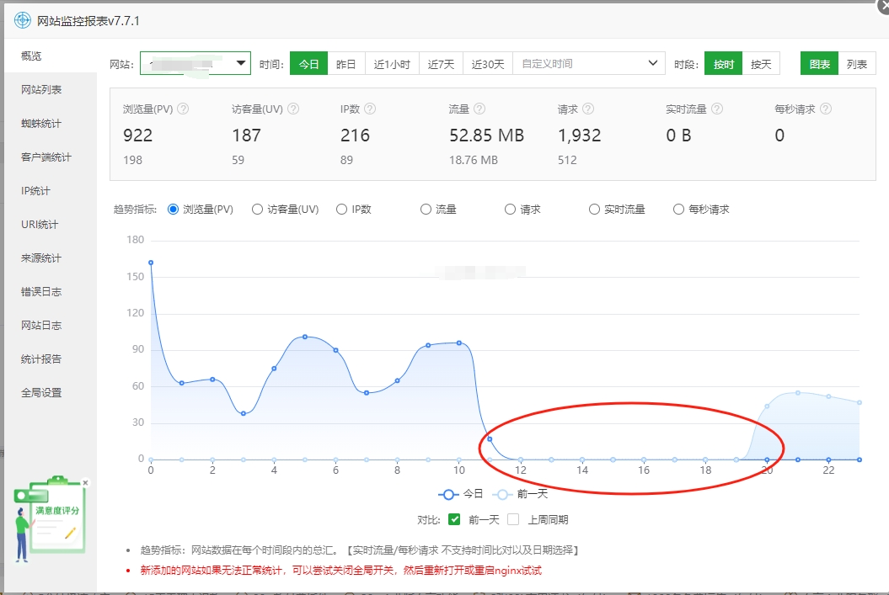Click the help icon beside 每秒请求 stat

826,109
